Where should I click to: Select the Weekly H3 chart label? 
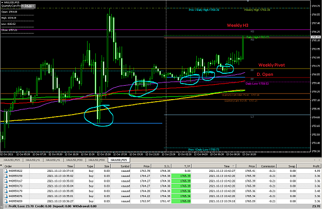[238, 25]
